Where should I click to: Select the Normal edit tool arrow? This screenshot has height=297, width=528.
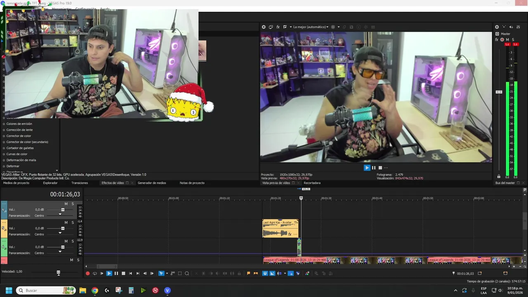point(161,273)
